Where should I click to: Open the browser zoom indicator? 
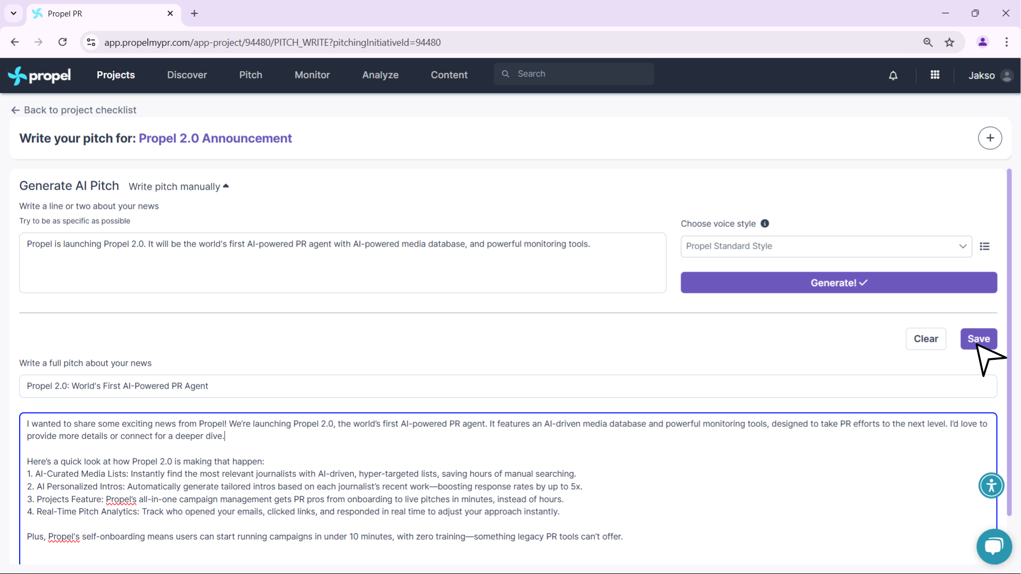click(928, 42)
